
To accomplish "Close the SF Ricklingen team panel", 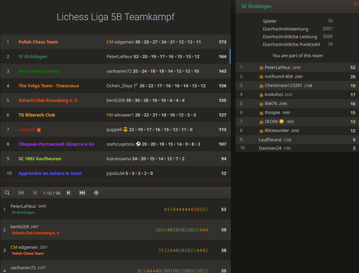I will pos(355,4).
